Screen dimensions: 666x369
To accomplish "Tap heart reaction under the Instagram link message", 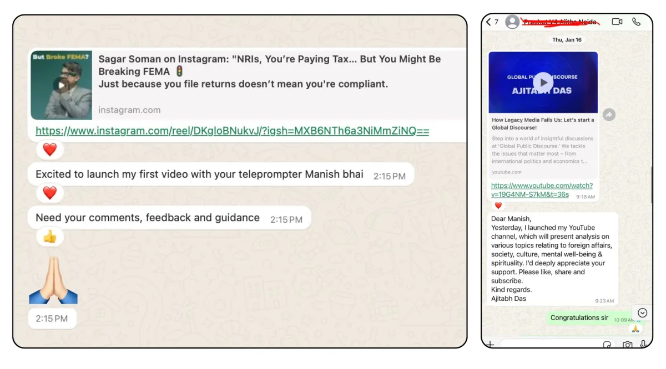I will [50, 149].
